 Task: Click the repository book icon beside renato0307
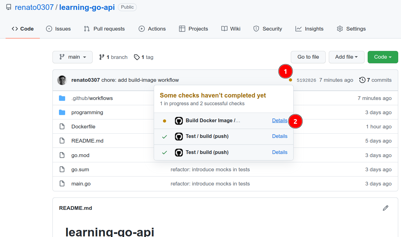9,7
